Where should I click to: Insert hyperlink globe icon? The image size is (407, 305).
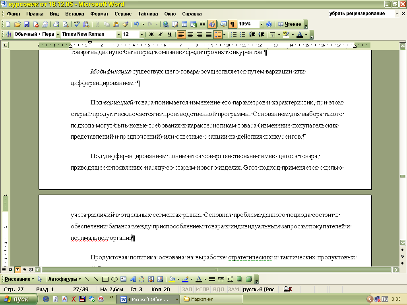166,24
